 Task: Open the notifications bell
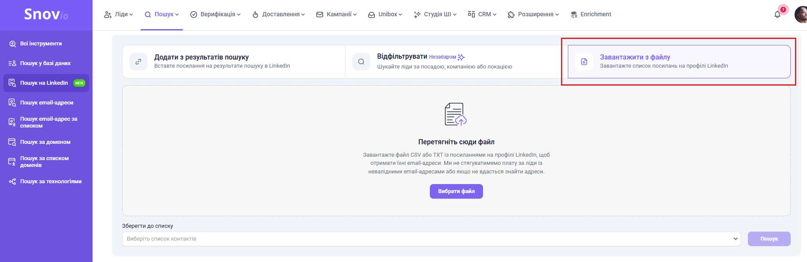coord(777,15)
